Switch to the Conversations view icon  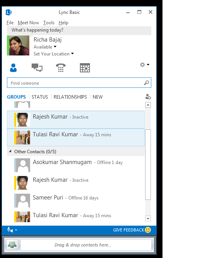[x=37, y=68]
